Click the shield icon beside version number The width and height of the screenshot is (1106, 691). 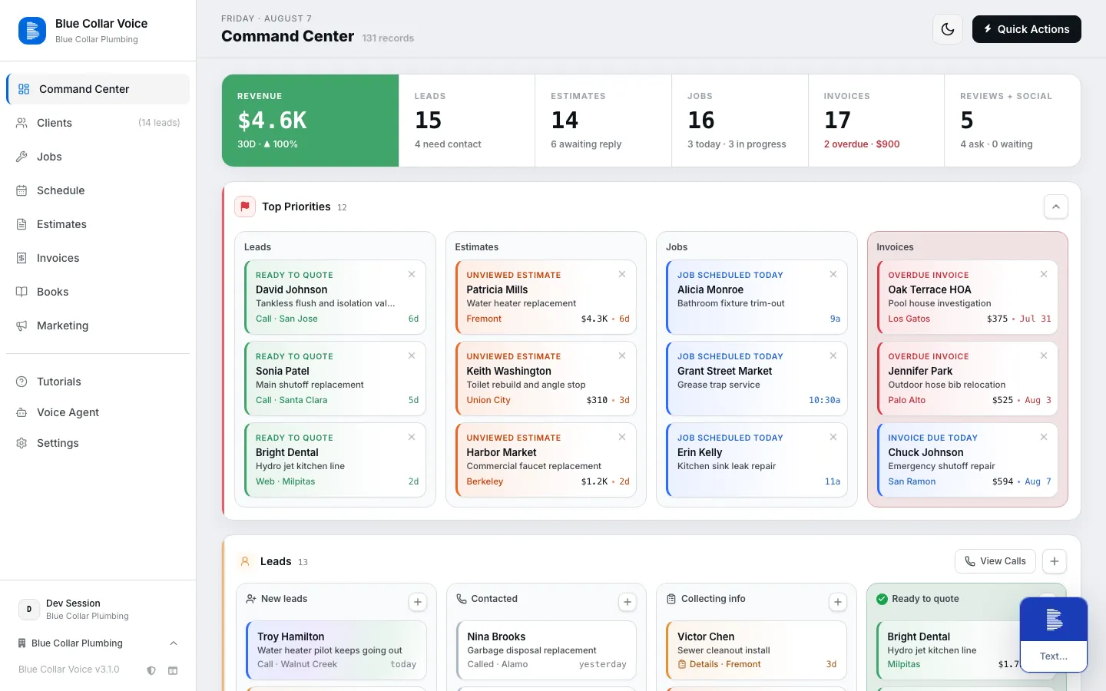pyautogui.click(x=151, y=670)
